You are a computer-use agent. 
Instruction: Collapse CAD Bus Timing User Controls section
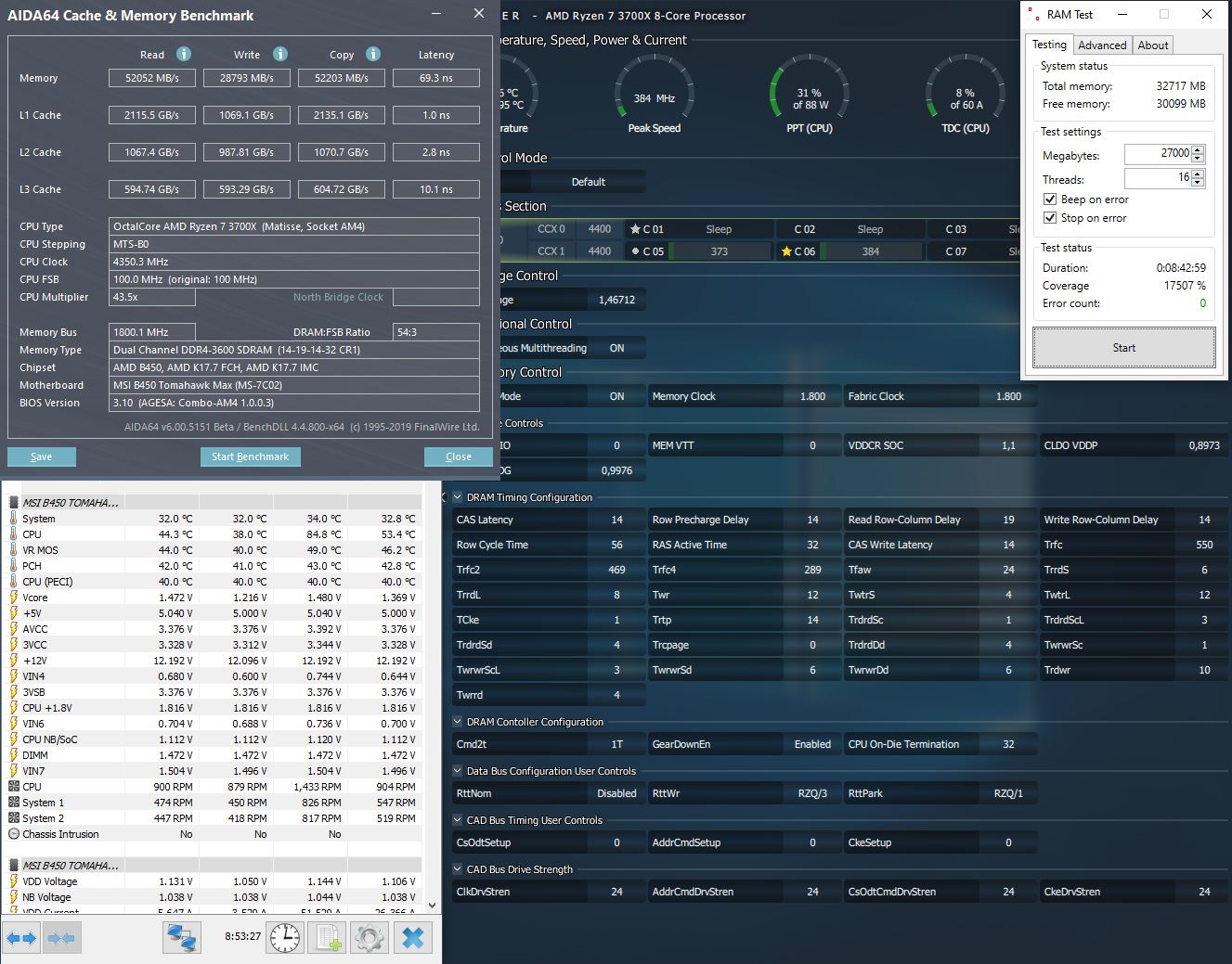pyautogui.click(x=457, y=820)
